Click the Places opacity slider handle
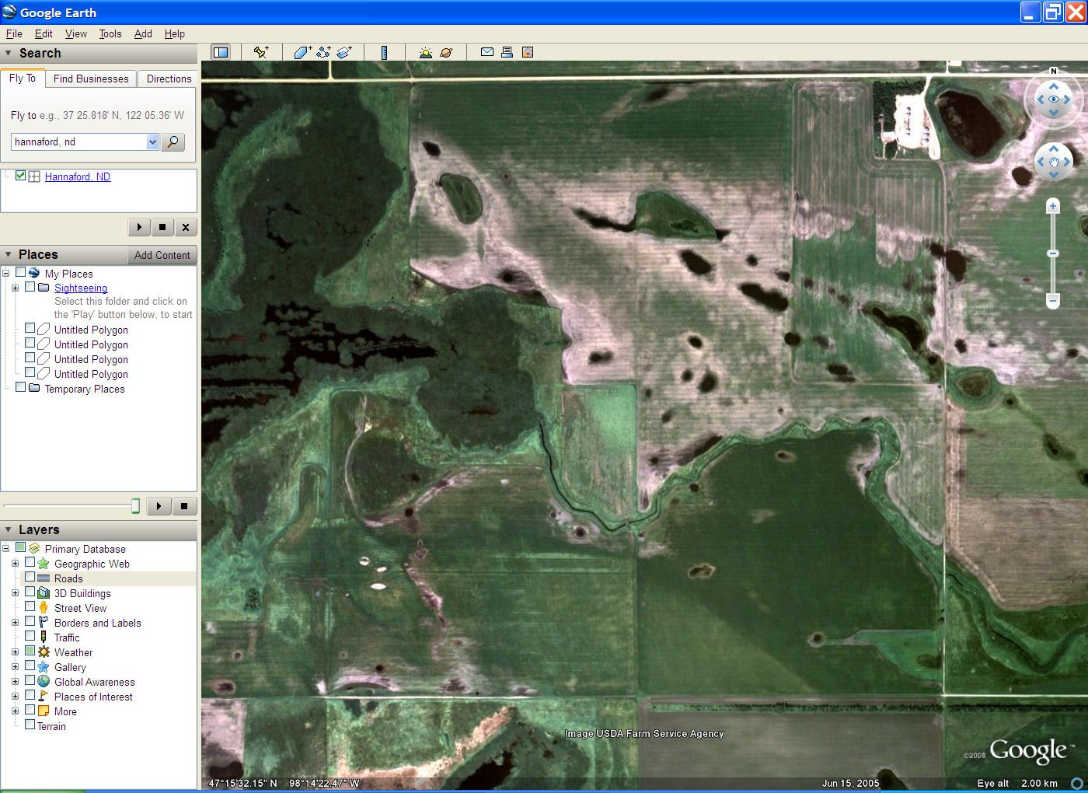Screen dimensions: 1088x793 pyautogui.click(x=135, y=506)
